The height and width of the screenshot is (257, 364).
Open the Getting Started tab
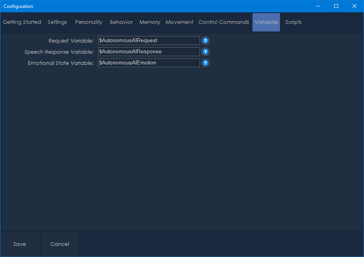[22, 22]
